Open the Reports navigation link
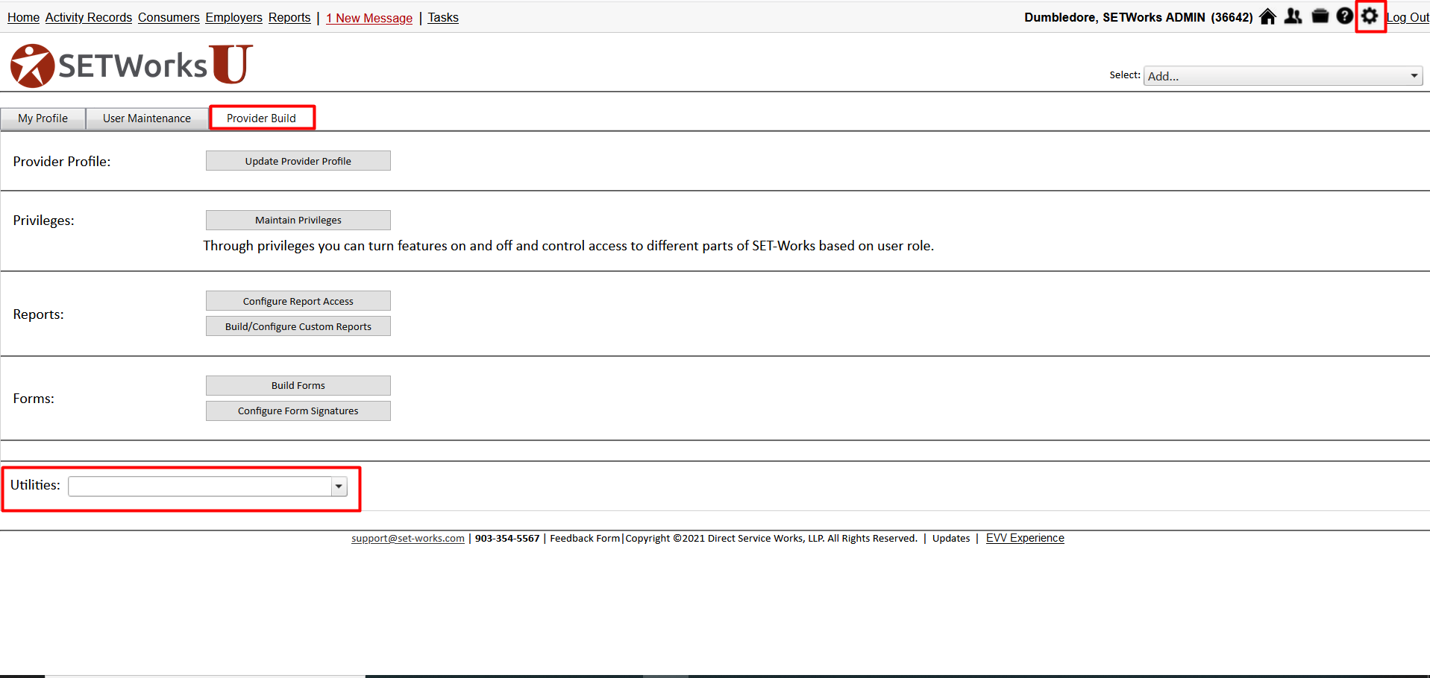The image size is (1430, 678). [289, 18]
